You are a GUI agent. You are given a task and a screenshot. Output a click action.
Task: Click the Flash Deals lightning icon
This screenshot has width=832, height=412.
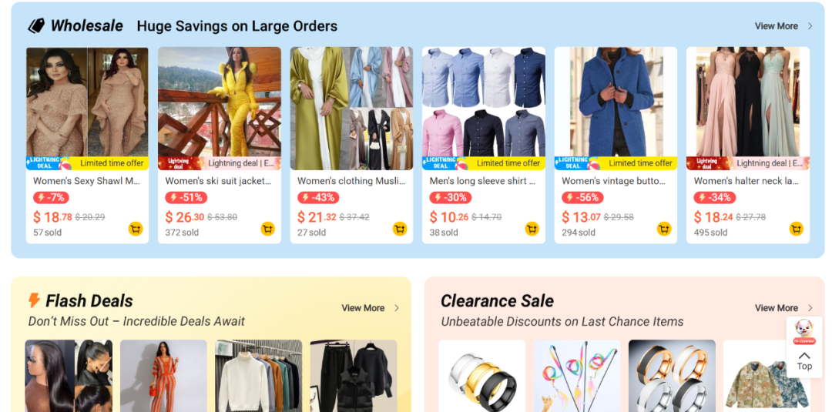pyautogui.click(x=34, y=300)
